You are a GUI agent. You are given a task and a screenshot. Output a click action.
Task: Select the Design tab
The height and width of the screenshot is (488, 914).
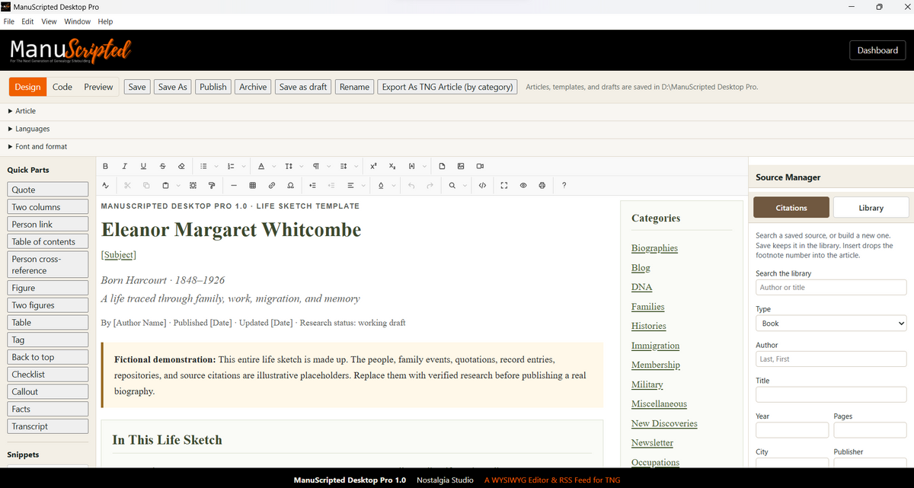tap(27, 87)
